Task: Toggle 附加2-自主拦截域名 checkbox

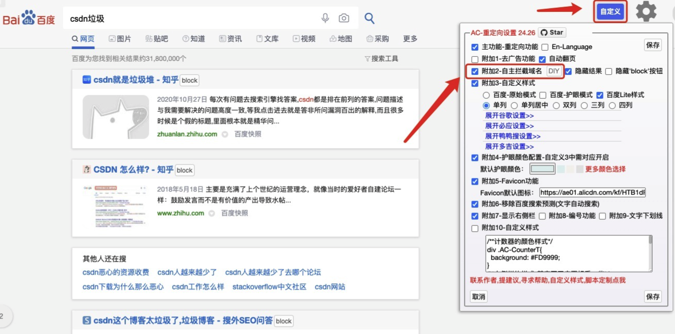Action: (475, 71)
